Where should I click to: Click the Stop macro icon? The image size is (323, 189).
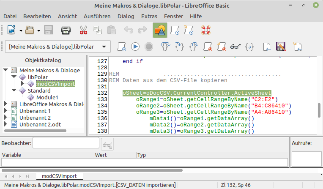(x=149, y=47)
